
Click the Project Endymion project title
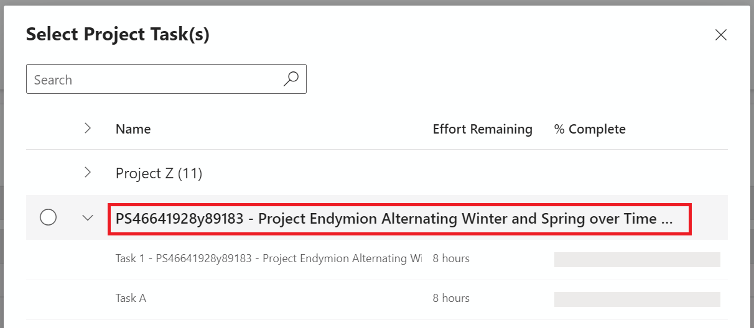point(394,219)
